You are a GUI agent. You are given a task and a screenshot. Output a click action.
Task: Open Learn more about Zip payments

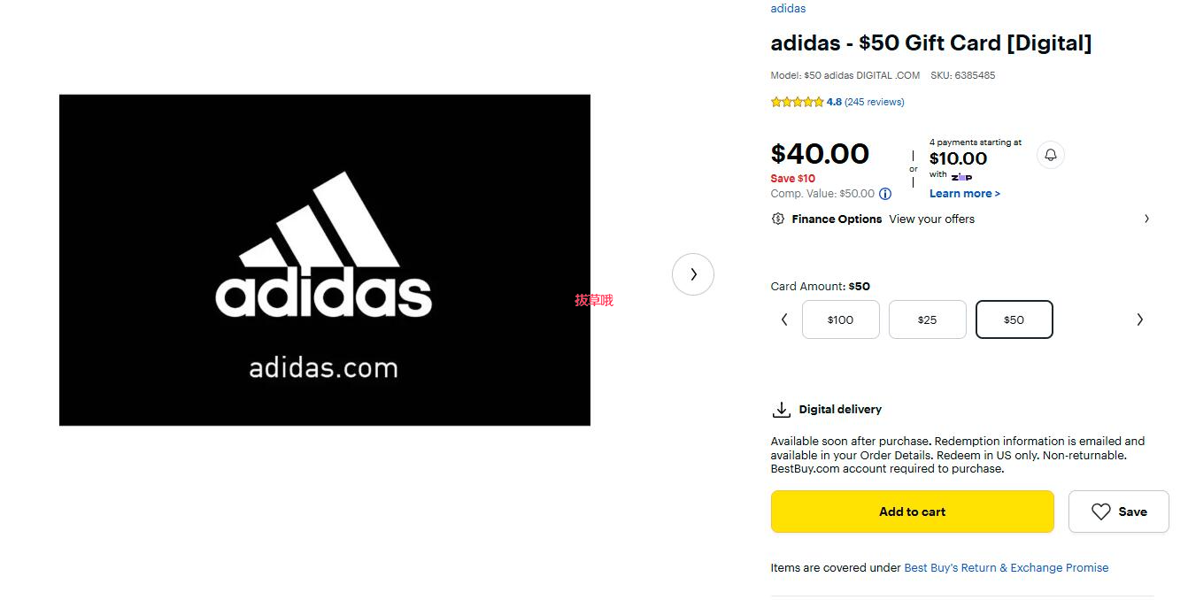point(964,194)
